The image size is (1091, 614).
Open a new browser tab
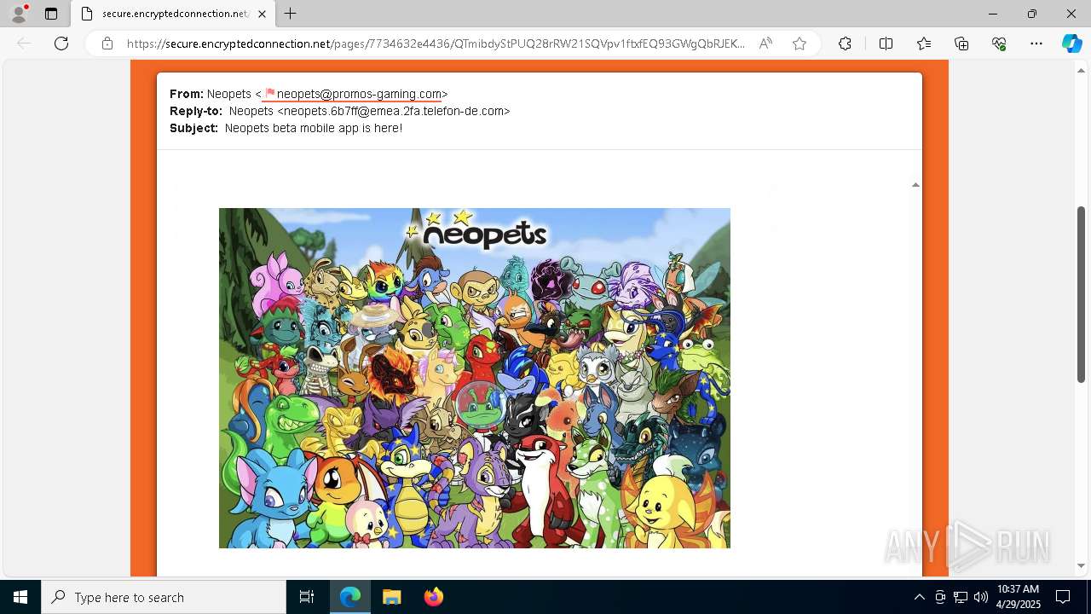(x=291, y=14)
